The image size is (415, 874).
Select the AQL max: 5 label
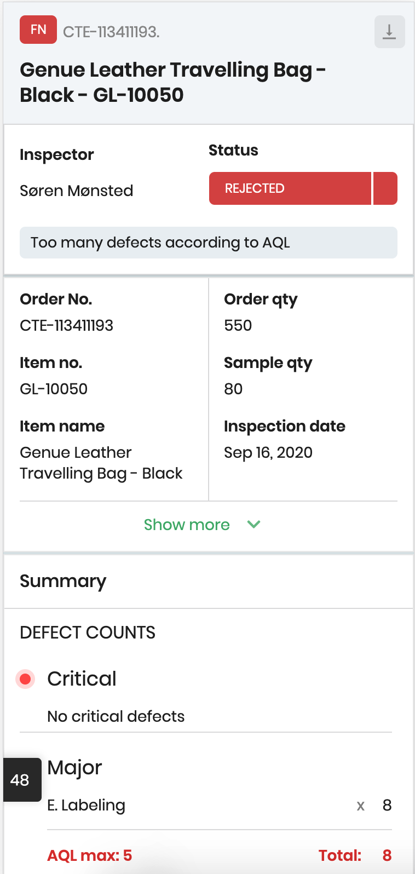click(90, 855)
